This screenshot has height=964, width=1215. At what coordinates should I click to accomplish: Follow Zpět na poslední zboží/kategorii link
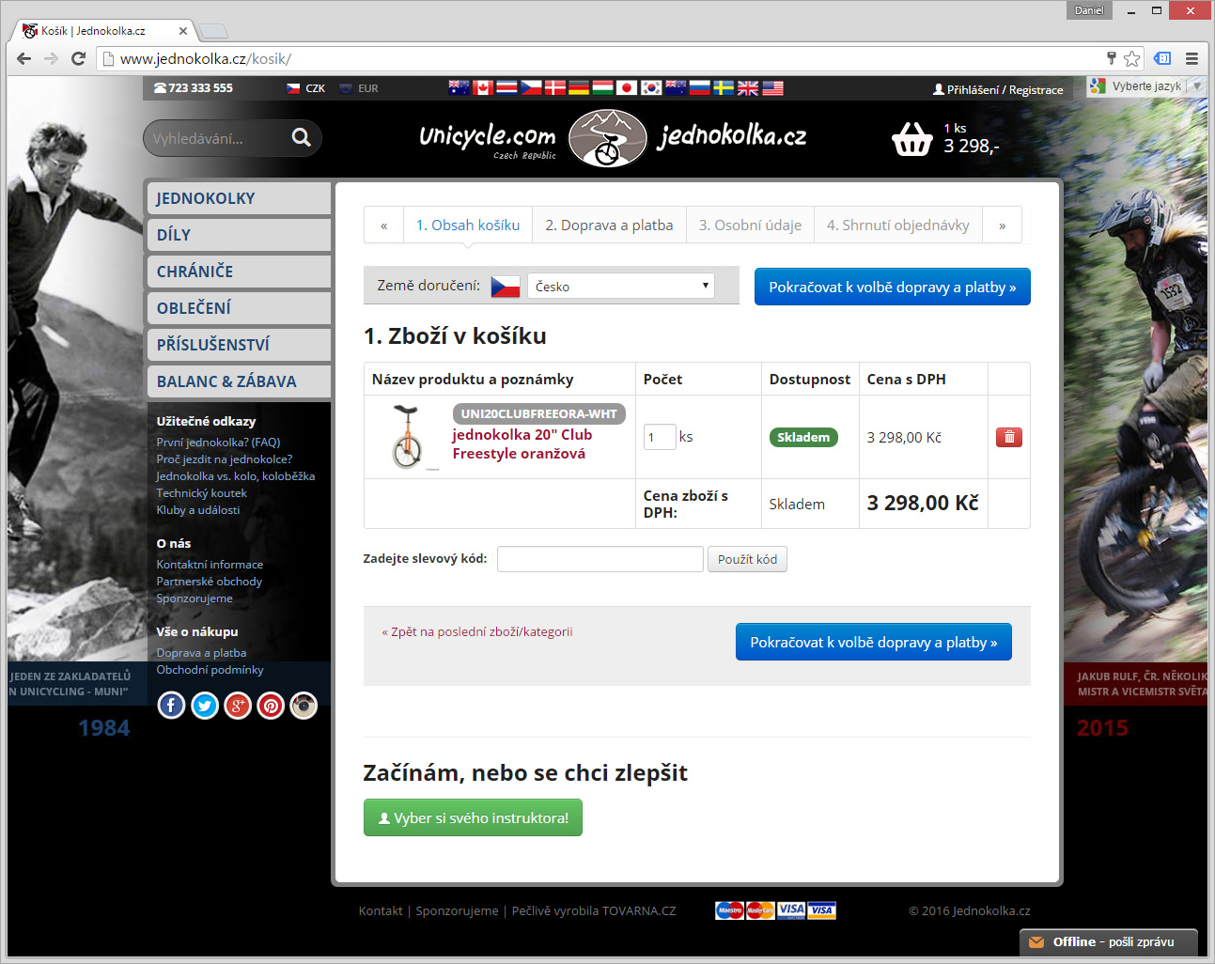[x=477, y=631]
